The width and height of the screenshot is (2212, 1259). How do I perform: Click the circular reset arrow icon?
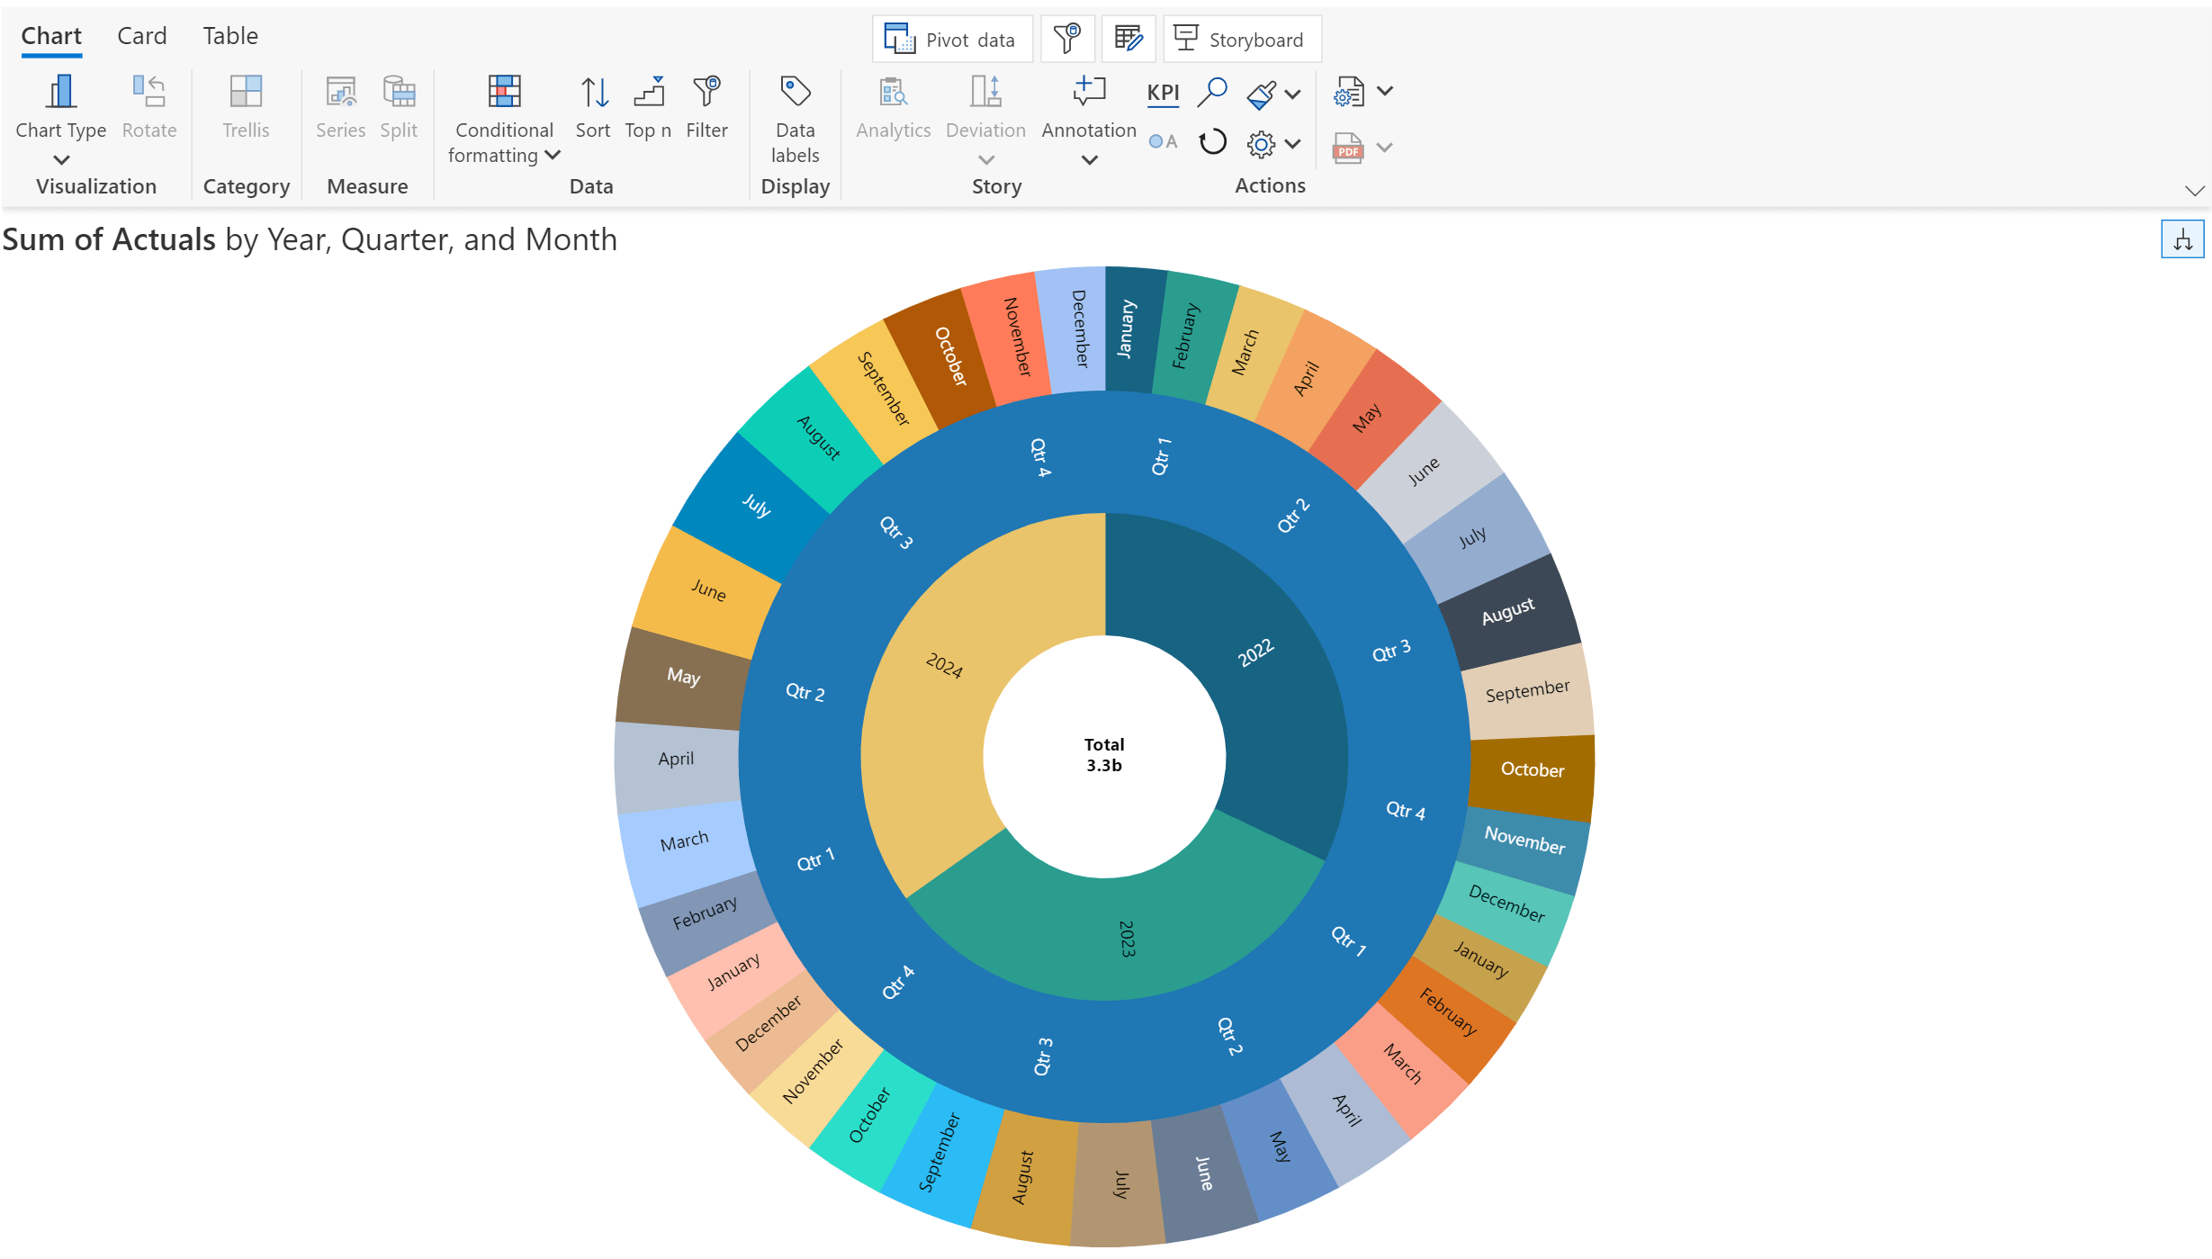tap(1212, 142)
